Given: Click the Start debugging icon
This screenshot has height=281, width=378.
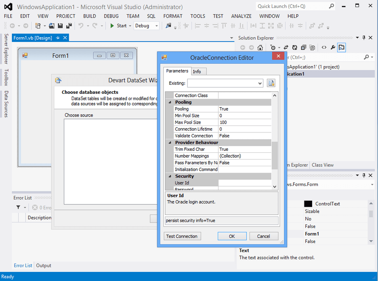Looking at the screenshot, I should click(x=111, y=26).
